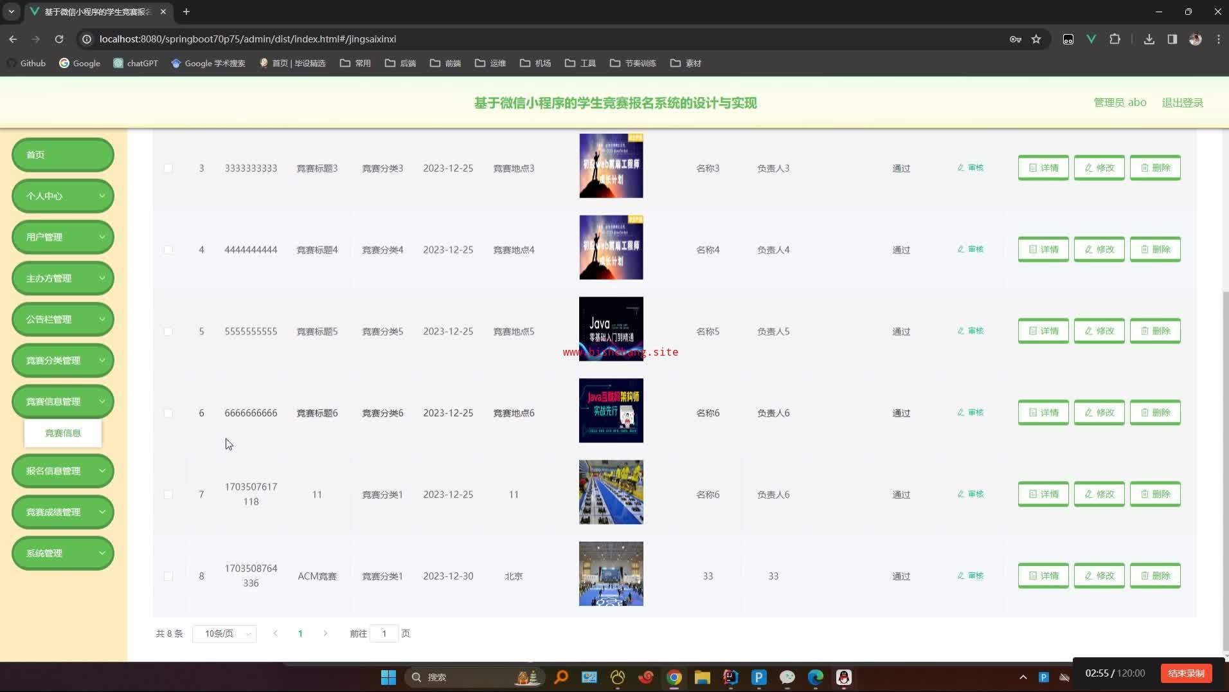Open the 10条/页 page size dropdown
The width and height of the screenshot is (1229, 692).
coord(224,634)
